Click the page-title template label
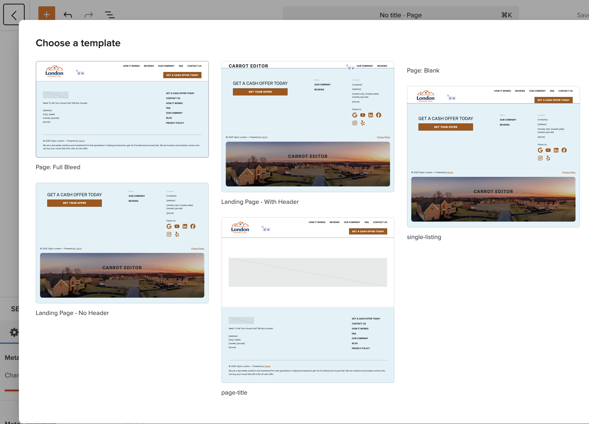This screenshot has width=589, height=424. coord(234,392)
